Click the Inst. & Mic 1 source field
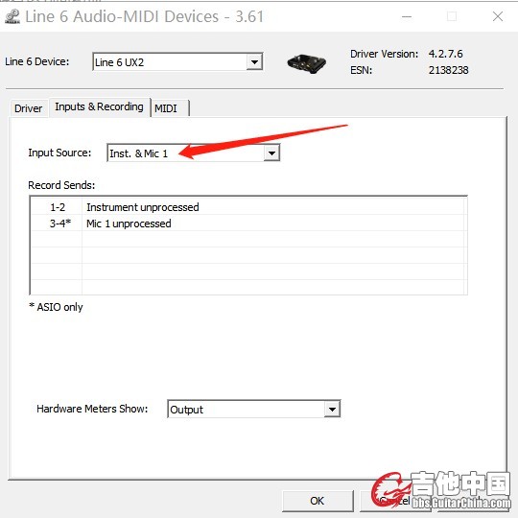This screenshot has width=518, height=518. [193, 153]
